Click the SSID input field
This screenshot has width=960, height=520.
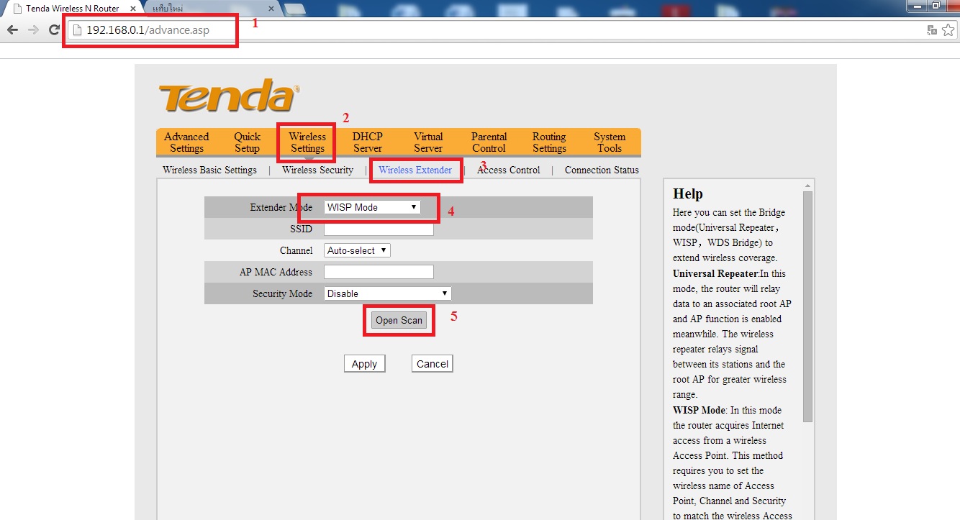click(379, 229)
